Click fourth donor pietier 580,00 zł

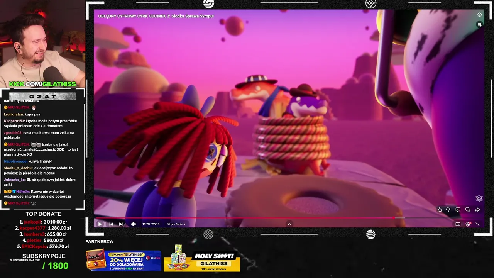43,240
